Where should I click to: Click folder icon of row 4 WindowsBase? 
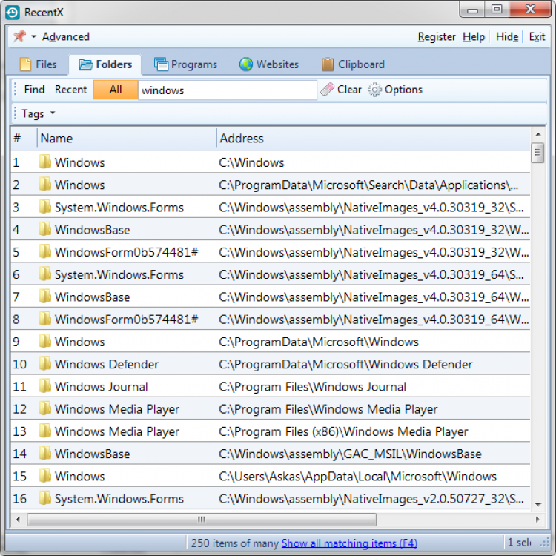click(x=45, y=229)
